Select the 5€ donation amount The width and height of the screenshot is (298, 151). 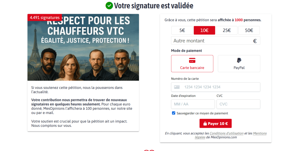point(182,30)
